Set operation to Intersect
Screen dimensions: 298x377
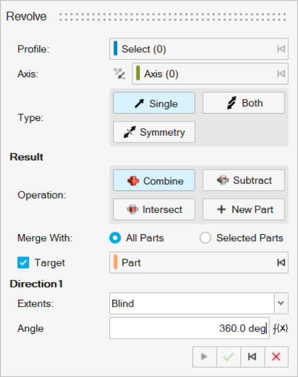pyautogui.click(x=154, y=209)
